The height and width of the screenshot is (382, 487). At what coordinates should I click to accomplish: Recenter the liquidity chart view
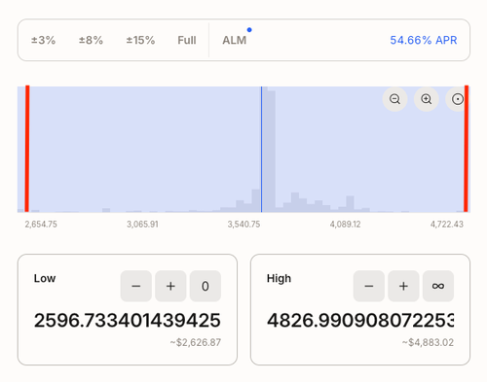coord(458,99)
